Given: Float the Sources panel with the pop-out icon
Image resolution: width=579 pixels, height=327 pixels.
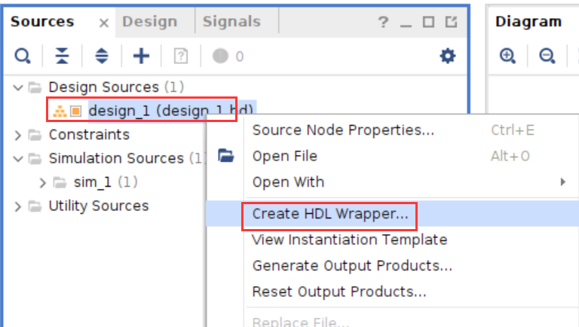Looking at the screenshot, I should point(452,22).
